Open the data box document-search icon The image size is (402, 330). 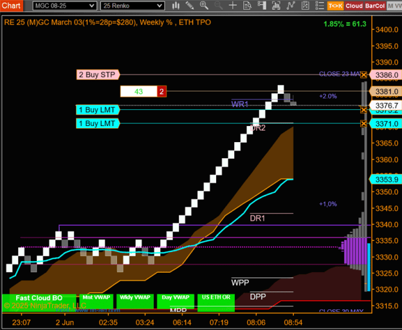247,6
